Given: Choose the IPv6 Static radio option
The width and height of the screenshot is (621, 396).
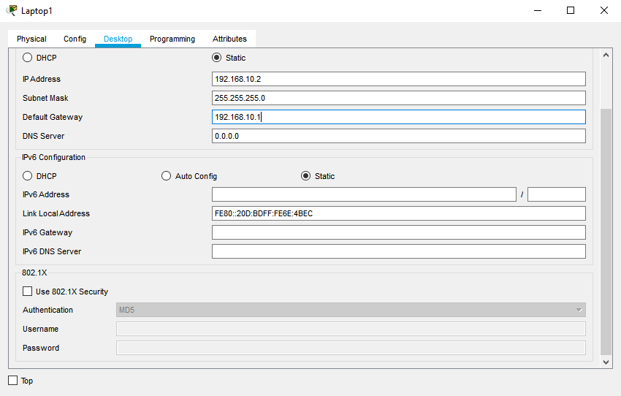Looking at the screenshot, I should pos(305,176).
